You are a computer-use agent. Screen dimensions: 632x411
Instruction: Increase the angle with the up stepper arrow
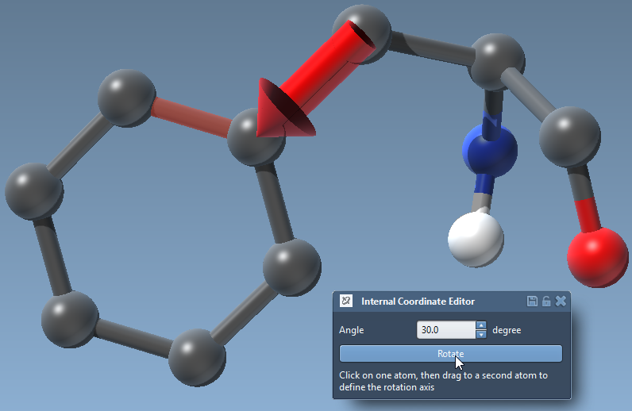pyautogui.click(x=480, y=325)
